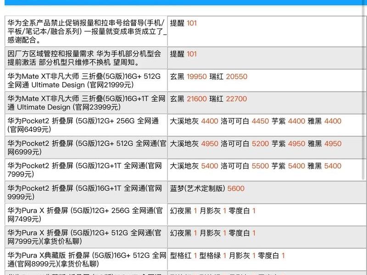The width and height of the screenshot is (367, 275).
Task: Click the 洛可可白 price 5500
Action: pos(260,166)
